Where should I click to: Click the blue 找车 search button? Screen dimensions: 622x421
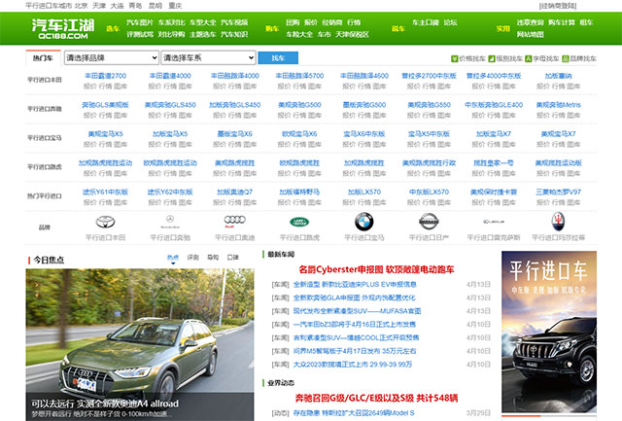click(x=278, y=58)
